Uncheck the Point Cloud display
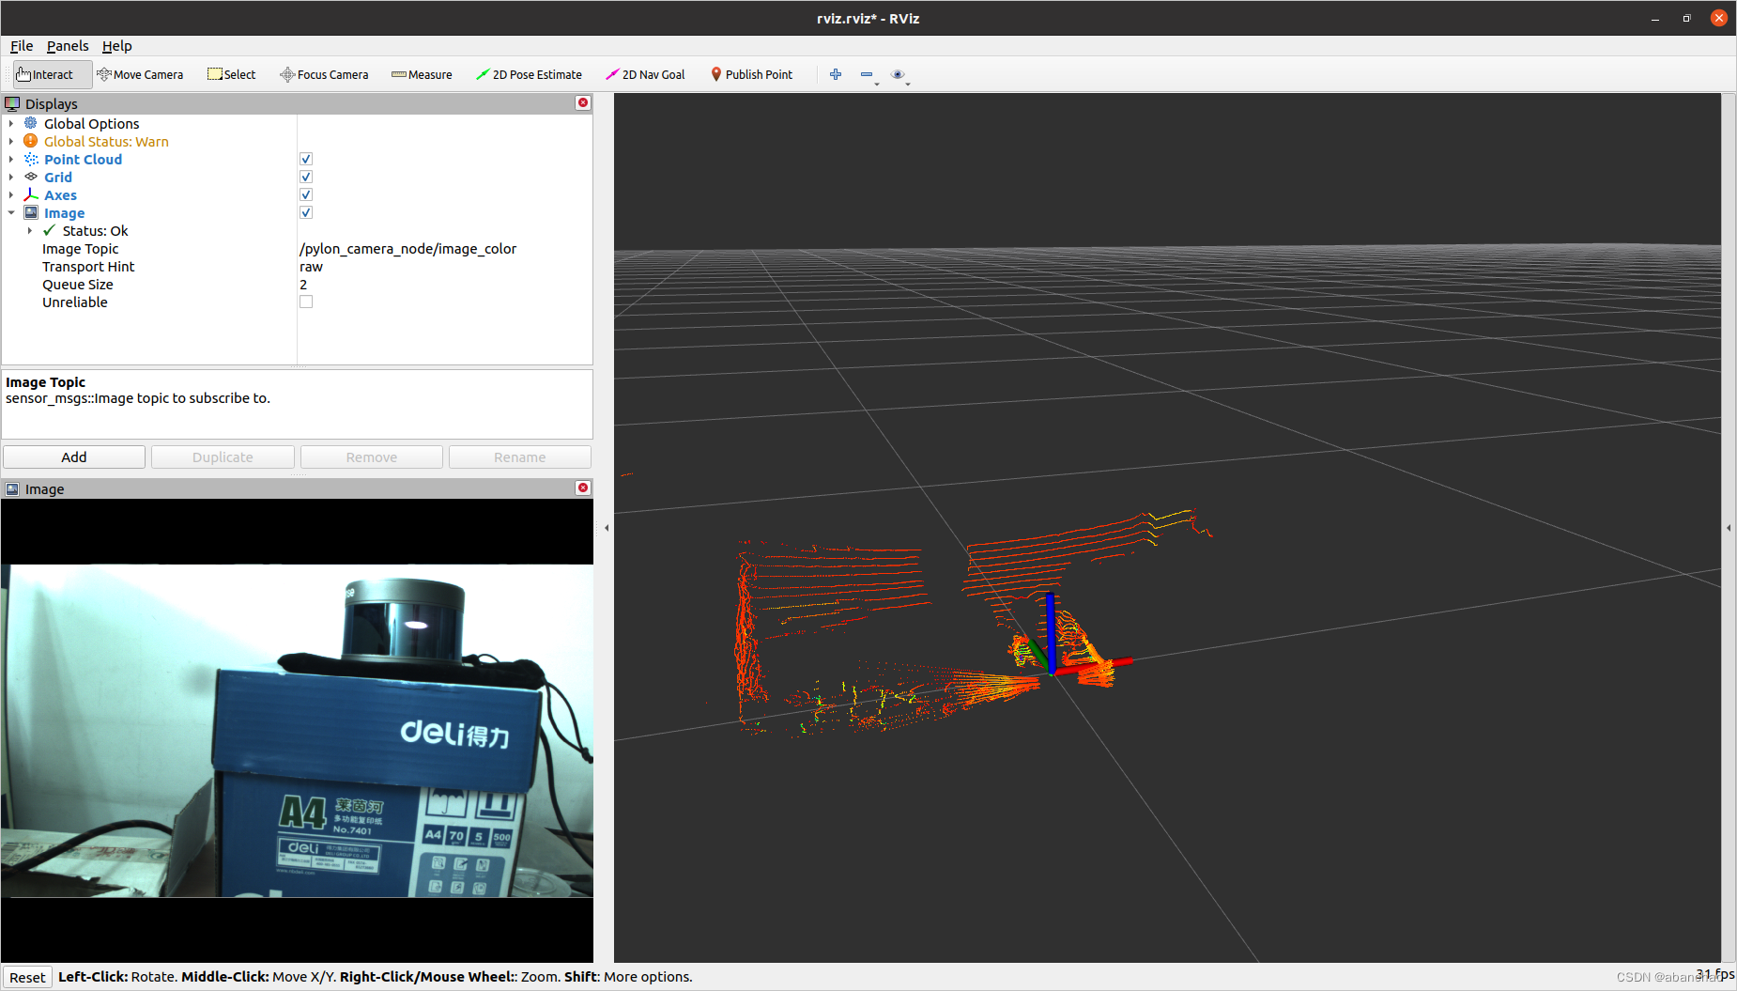Screen dimensions: 1737x991 point(305,159)
